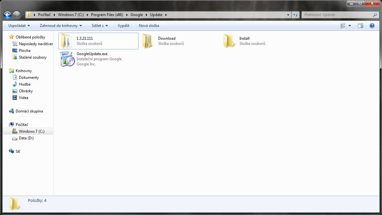Expand the arrow after Počítač breadcrumb
This screenshot has width=382, height=215.
[x=54, y=15]
